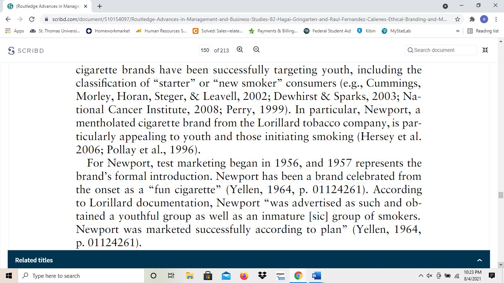Open the Reading list panel

[x=483, y=31]
